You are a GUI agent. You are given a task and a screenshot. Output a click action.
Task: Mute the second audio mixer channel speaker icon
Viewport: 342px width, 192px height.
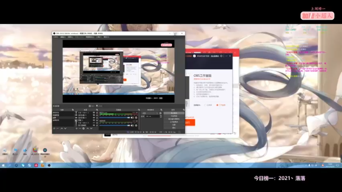pyautogui.click(x=132, y=125)
